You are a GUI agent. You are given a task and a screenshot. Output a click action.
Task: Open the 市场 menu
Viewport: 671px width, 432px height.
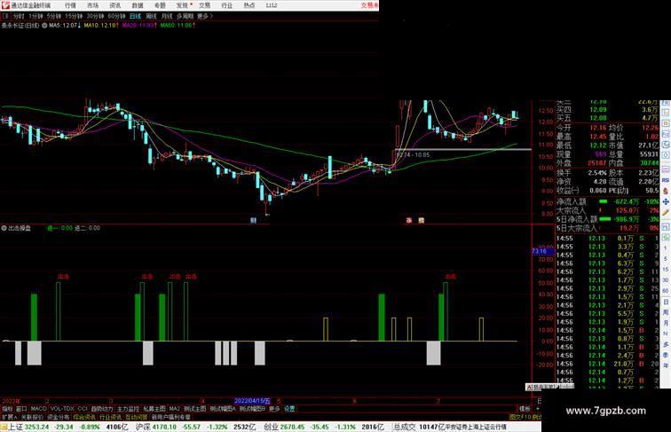coord(92,5)
